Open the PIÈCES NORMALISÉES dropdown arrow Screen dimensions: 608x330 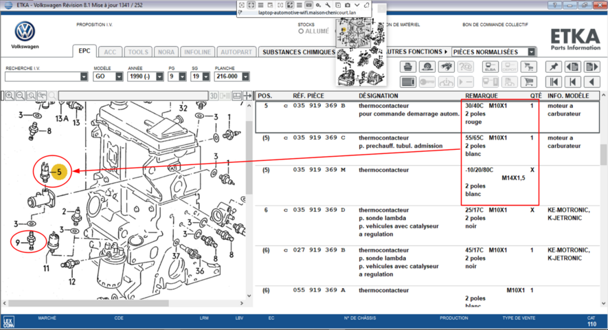(532, 52)
